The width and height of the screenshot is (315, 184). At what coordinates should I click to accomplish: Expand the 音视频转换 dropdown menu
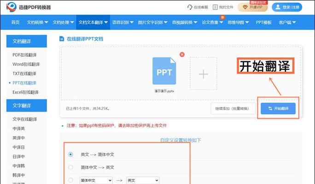(x=185, y=22)
